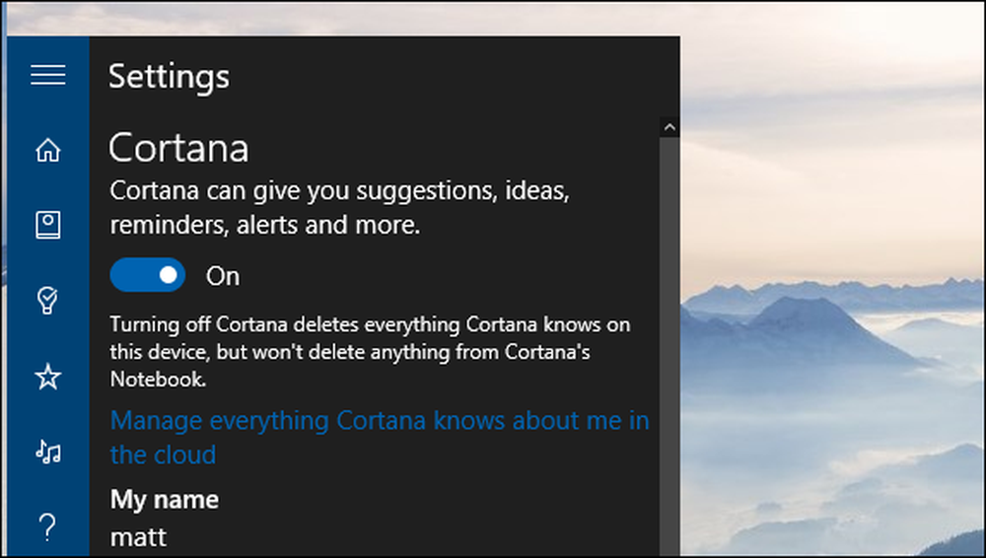Select the star icon in sidebar
The image size is (986, 558).
point(47,377)
